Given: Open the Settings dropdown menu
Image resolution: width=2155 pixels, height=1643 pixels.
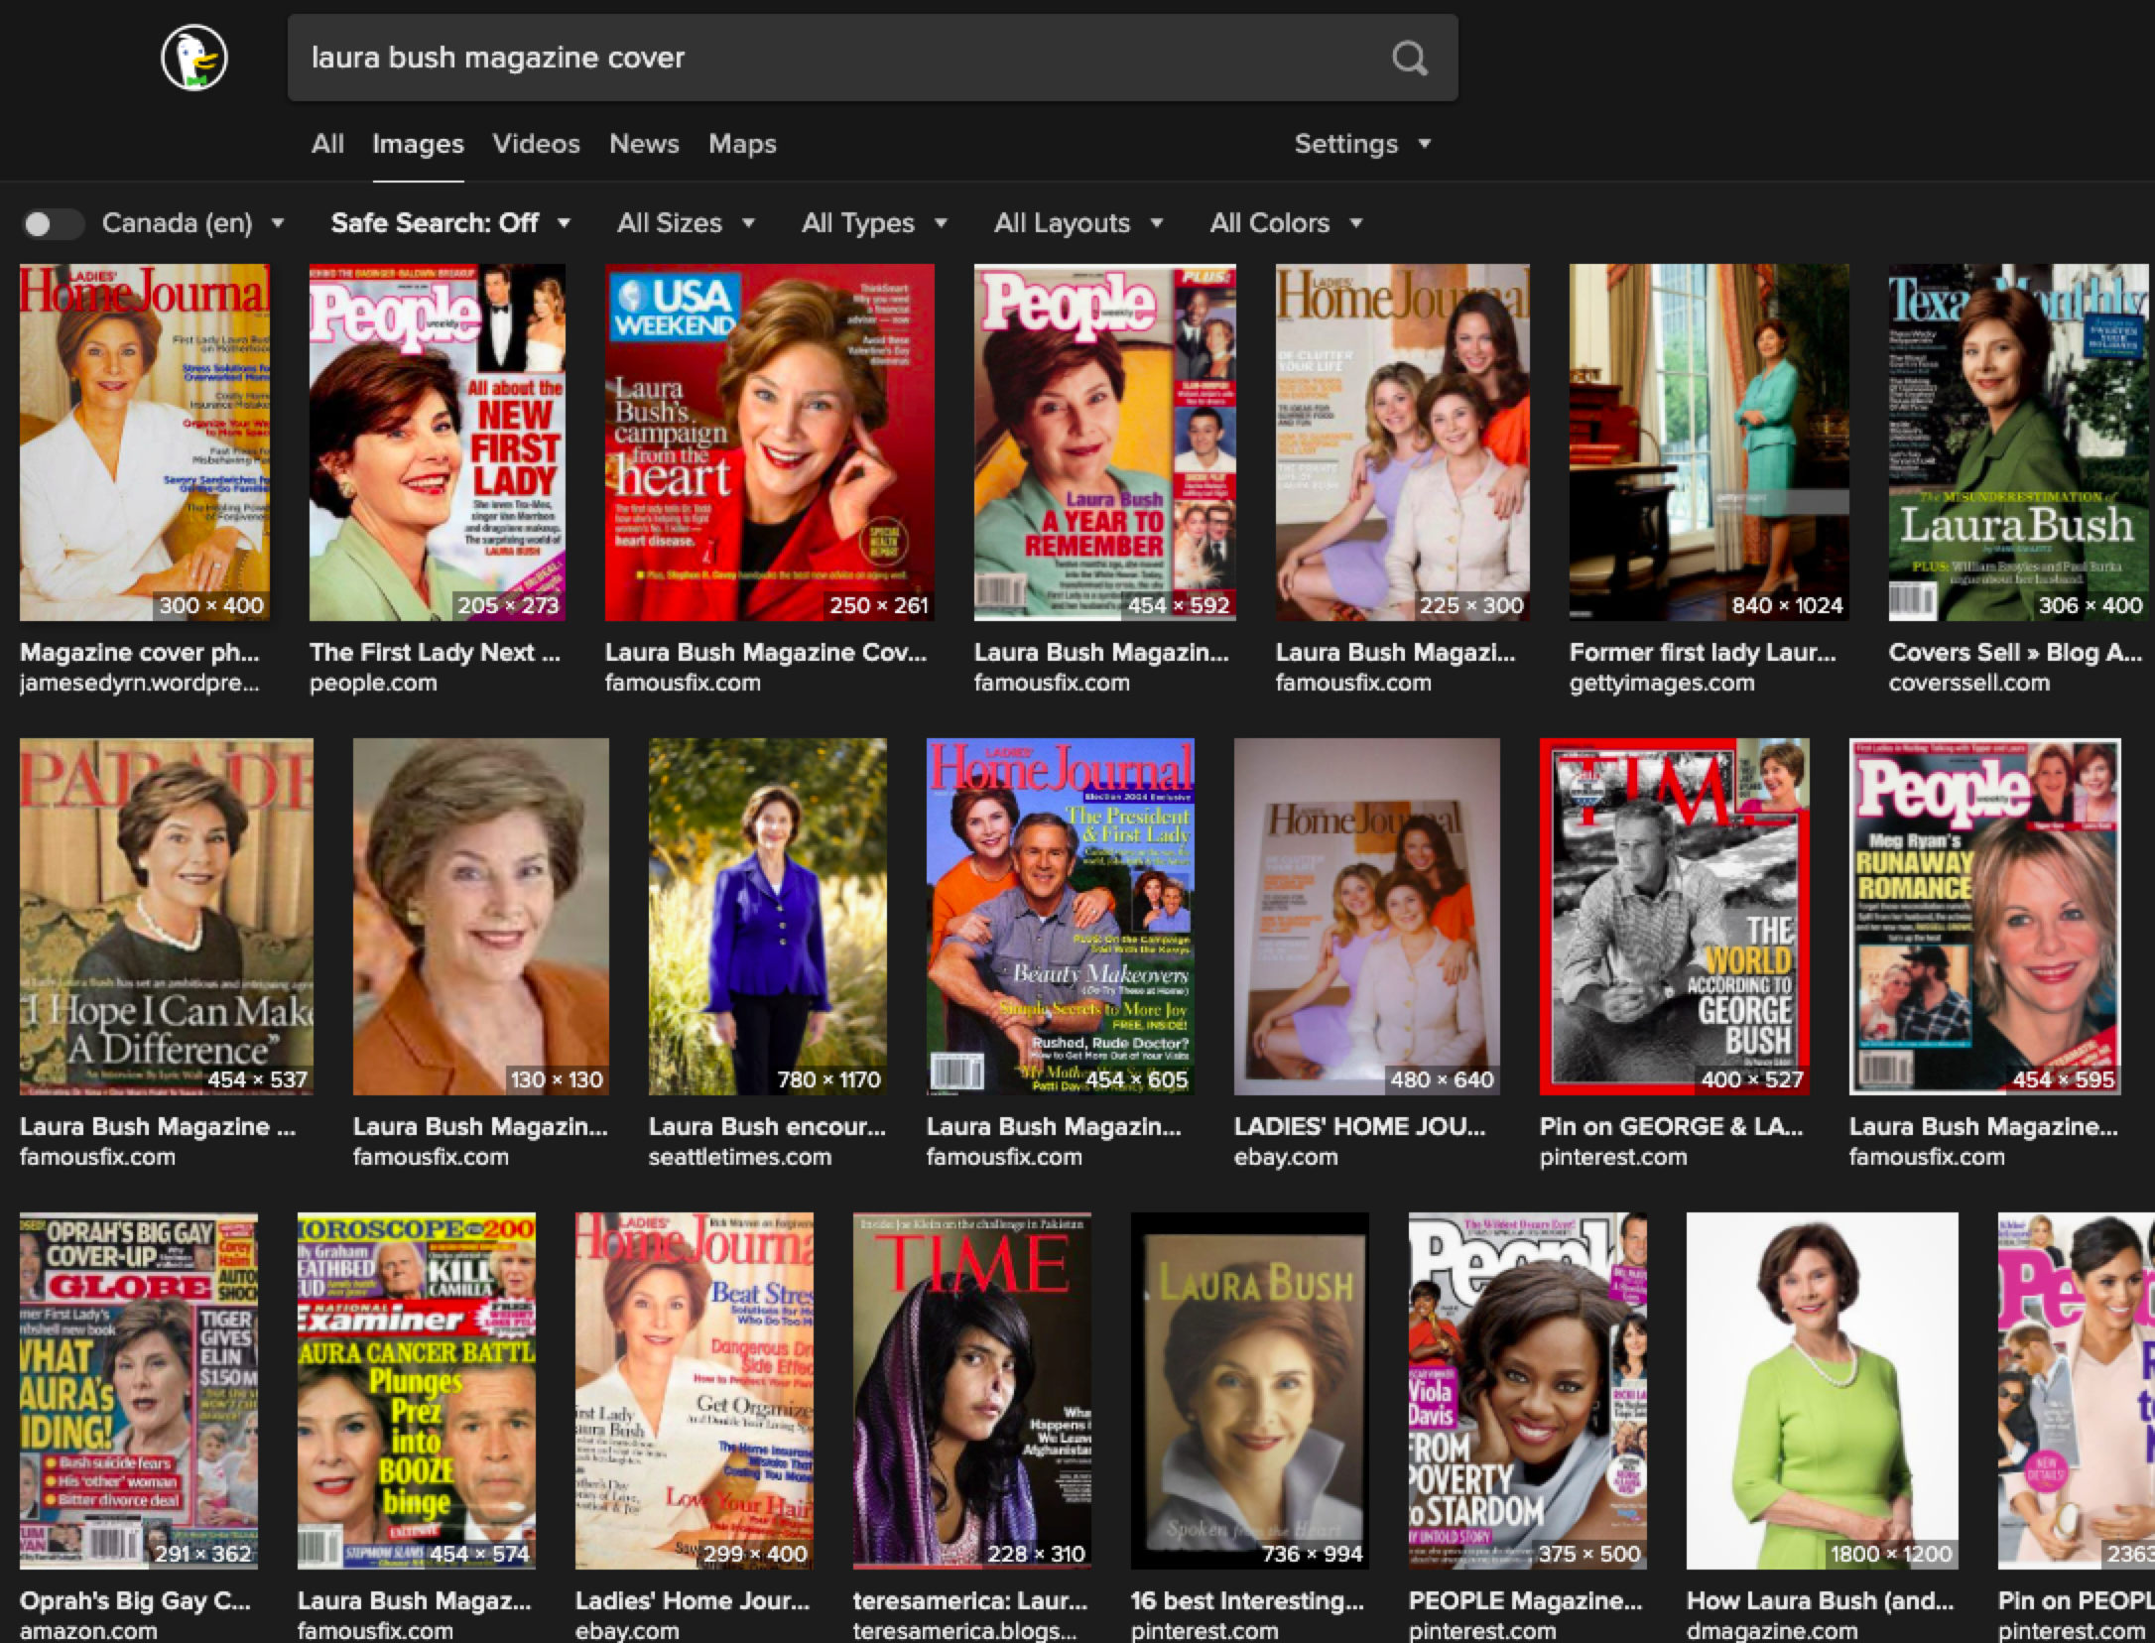Looking at the screenshot, I should (x=1362, y=144).
